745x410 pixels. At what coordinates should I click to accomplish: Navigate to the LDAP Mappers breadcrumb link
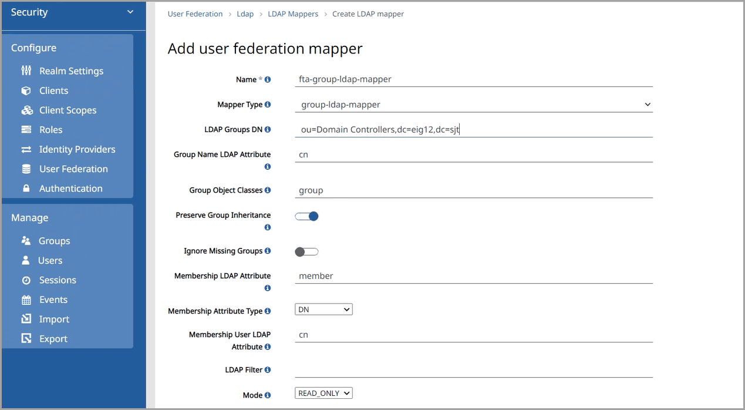(x=293, y=14)
